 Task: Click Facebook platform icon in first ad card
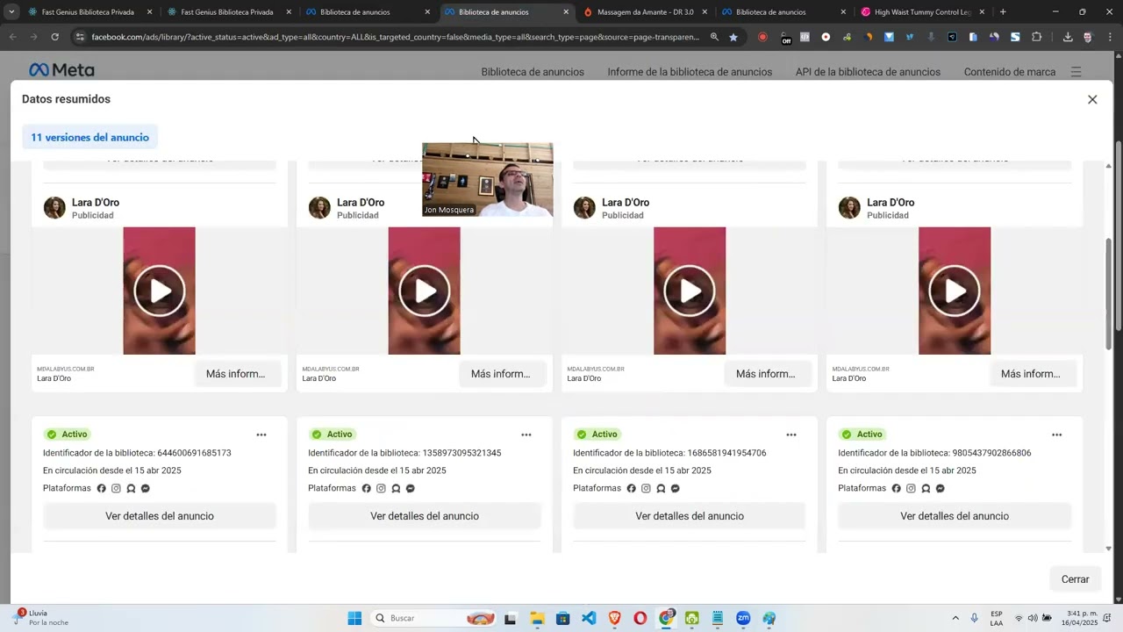point(101,488)
